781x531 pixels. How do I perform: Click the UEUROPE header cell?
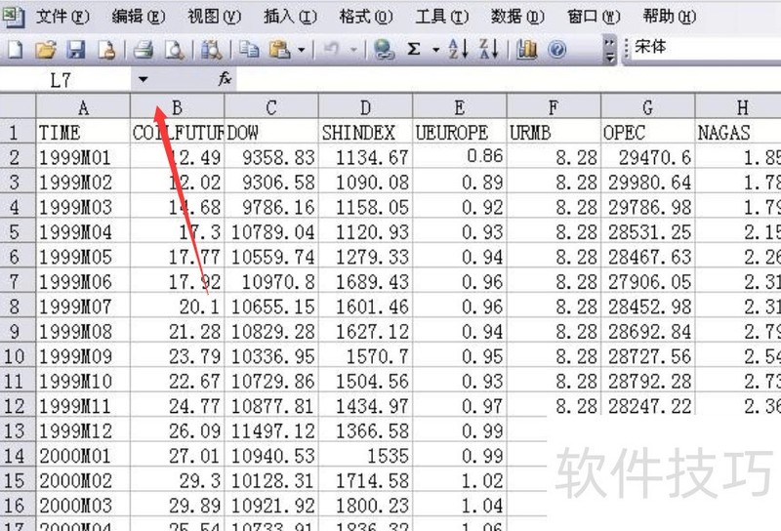pyautogui.click(x=460, y=132)
